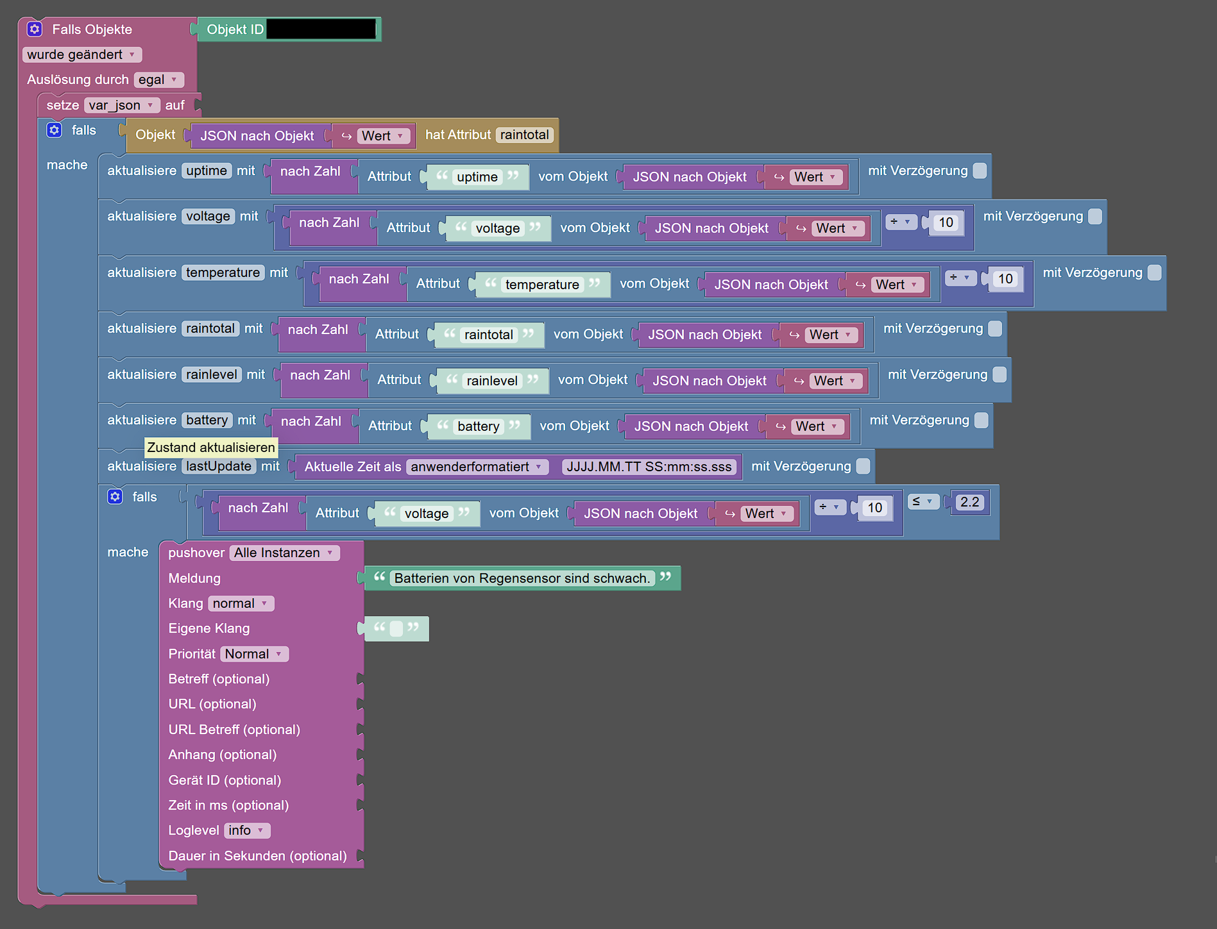Open division operator dropdown in temperature row
This screenshot has width=1217, height=929.
pos(960,278)
